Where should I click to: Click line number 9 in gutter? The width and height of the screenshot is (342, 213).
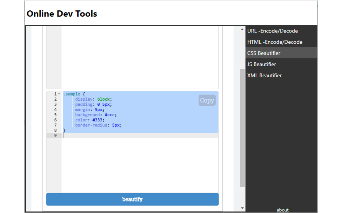point(56,136)
